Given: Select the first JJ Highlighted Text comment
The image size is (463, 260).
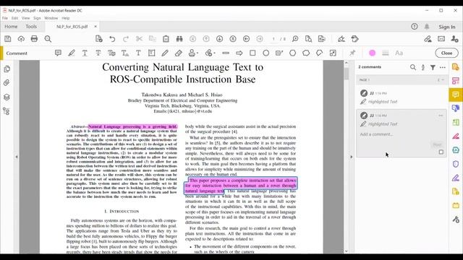Looking at the screenshot, I should pyautogui.click(x=402, y=97).
